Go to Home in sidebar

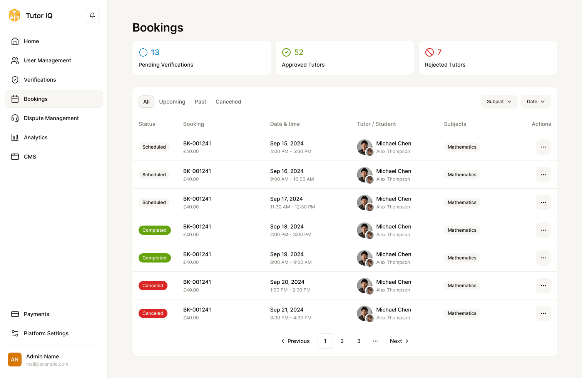pyautogui.click(x=54, y=41)
